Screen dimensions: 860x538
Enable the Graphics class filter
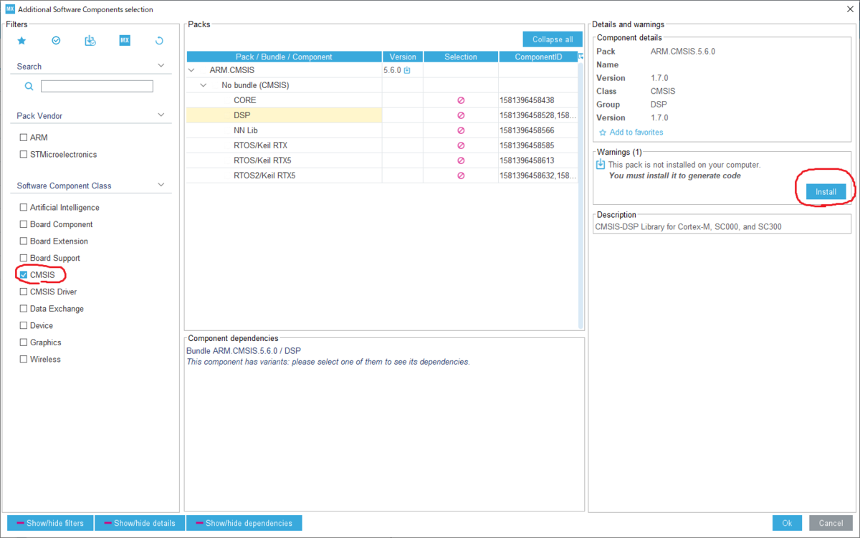coord(24,342)
